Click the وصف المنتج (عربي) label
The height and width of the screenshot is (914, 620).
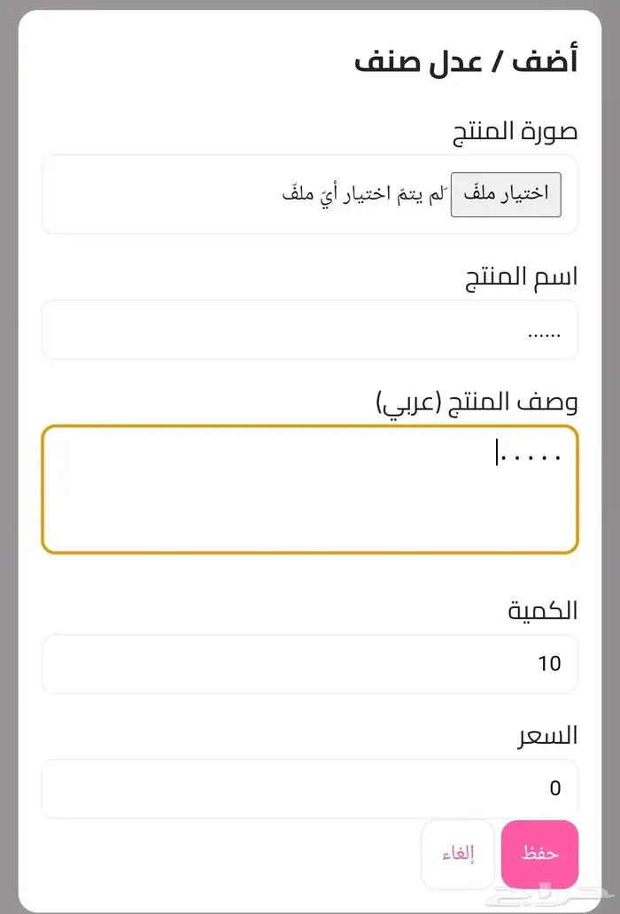[x=477, y=402]
